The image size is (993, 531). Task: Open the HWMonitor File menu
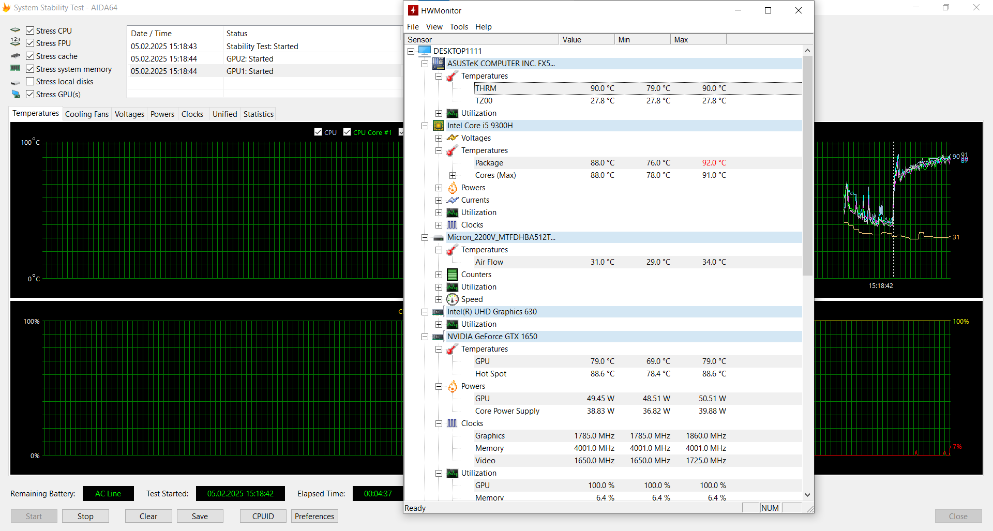point(413,27)
